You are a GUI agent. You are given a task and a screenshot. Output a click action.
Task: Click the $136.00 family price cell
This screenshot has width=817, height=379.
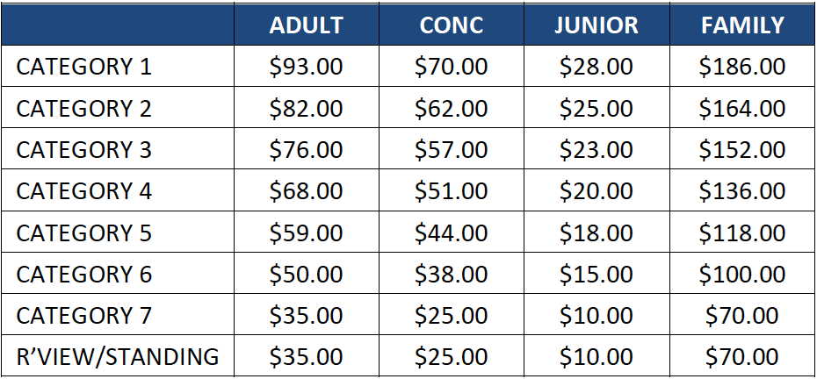742,191
